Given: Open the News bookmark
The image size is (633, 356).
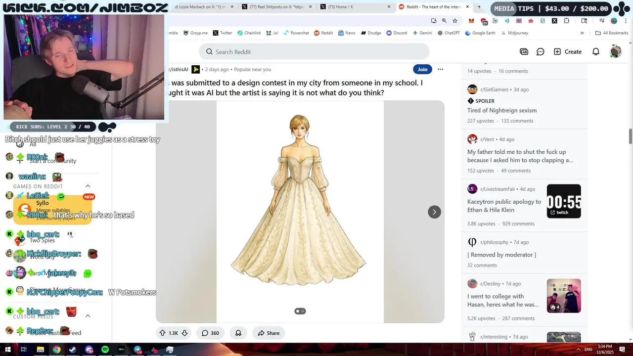Looking at the screenshot, I should (x=346, y=33).
